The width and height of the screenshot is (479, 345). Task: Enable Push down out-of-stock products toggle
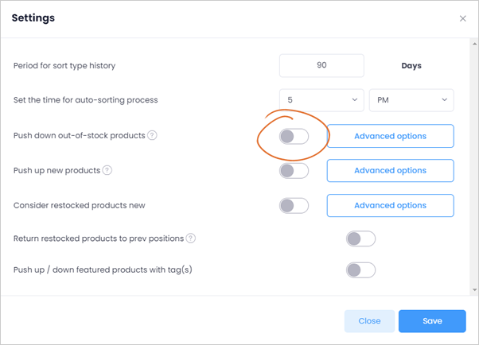click(x=294, y=136)
